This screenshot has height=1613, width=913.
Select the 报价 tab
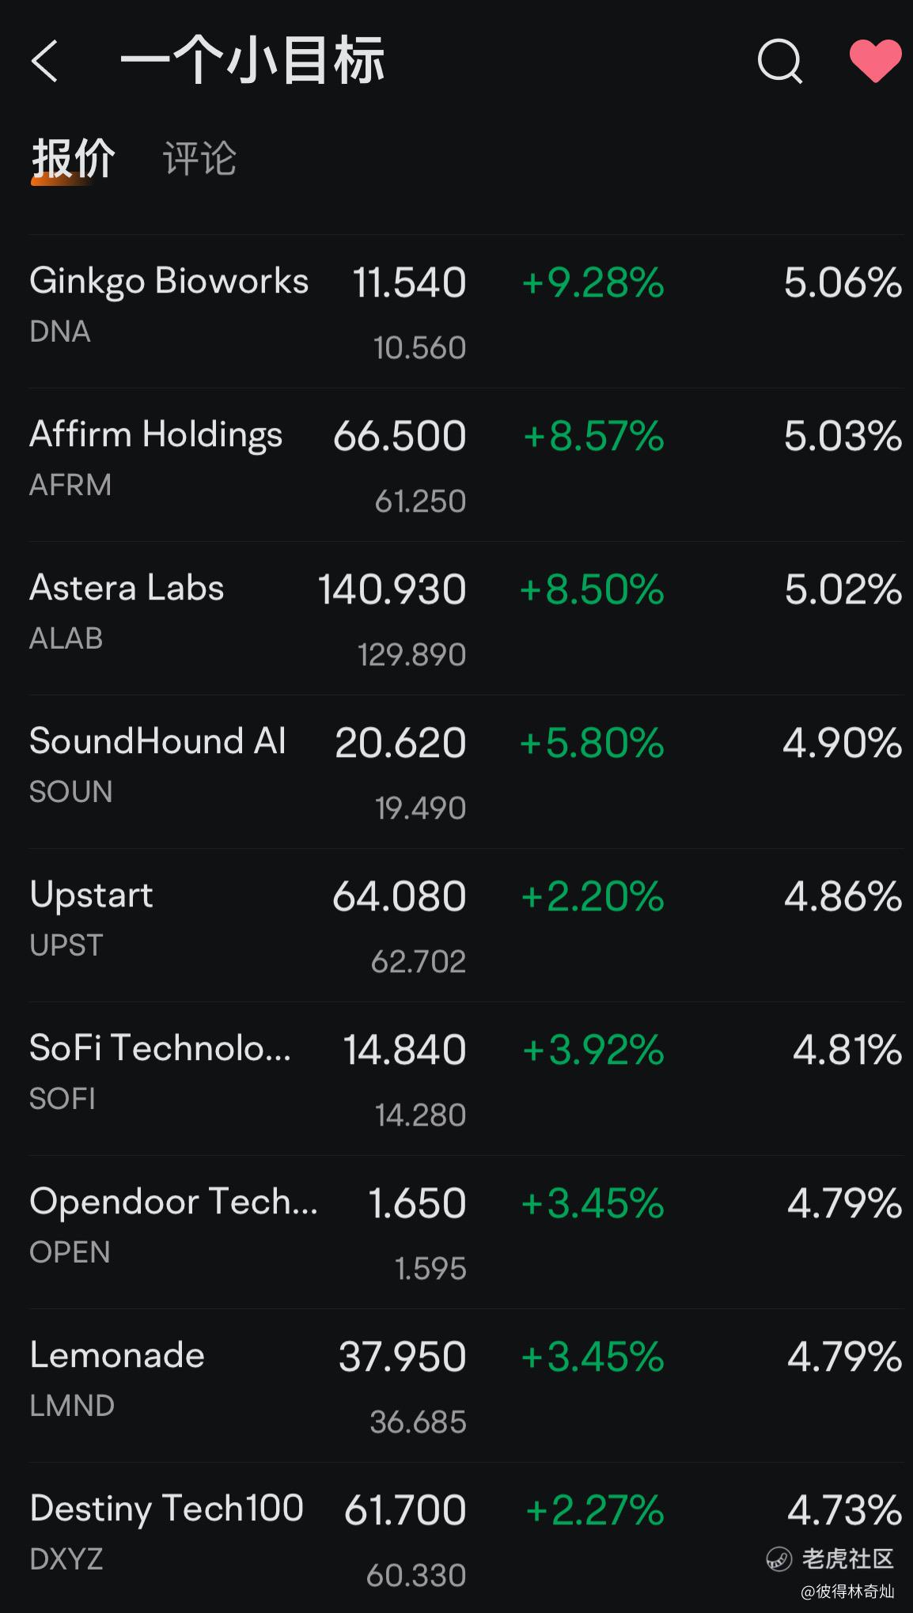pos(73,158)
